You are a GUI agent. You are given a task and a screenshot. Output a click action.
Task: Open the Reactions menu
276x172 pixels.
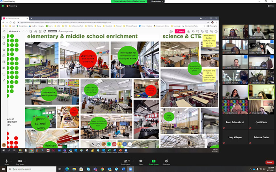166,162
